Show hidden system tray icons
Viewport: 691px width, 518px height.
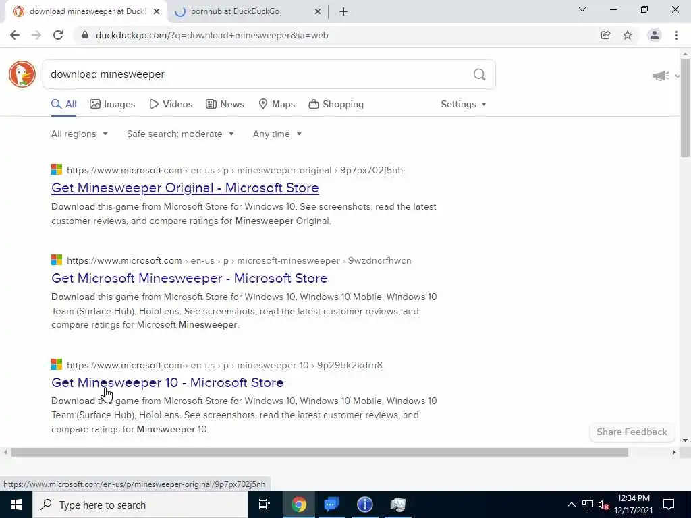click(x=571, y=505)
